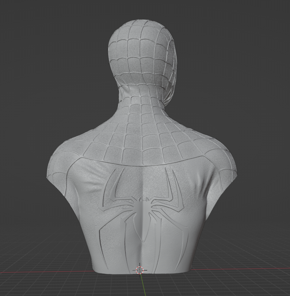
Task: Click the 3D cursor at the bust base
Action: pyautogui.click(x=140, y=270)
